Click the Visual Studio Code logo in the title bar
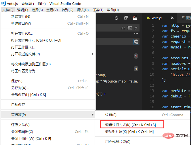 (x=3, y=3)
